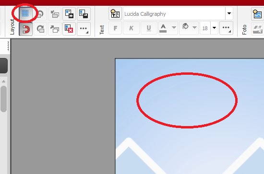Send object backward with layer icon

55,14
